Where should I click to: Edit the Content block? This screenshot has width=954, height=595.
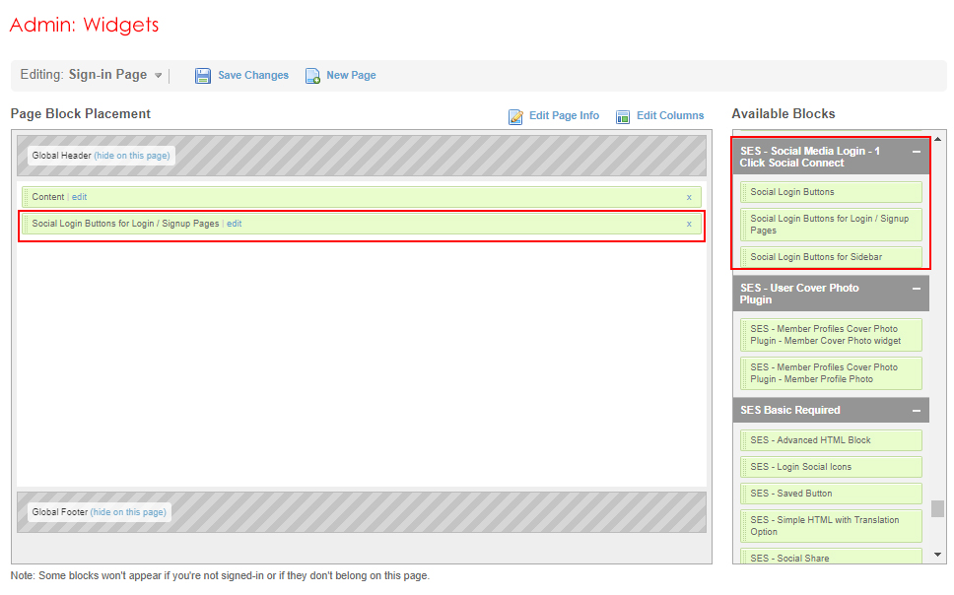pos(79,197)
